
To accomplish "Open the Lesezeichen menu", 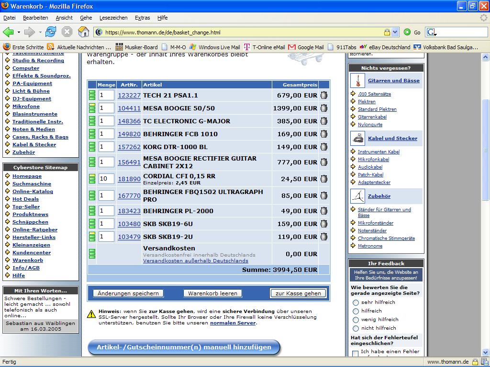I will pyautogui.click(x=113, y=18).
